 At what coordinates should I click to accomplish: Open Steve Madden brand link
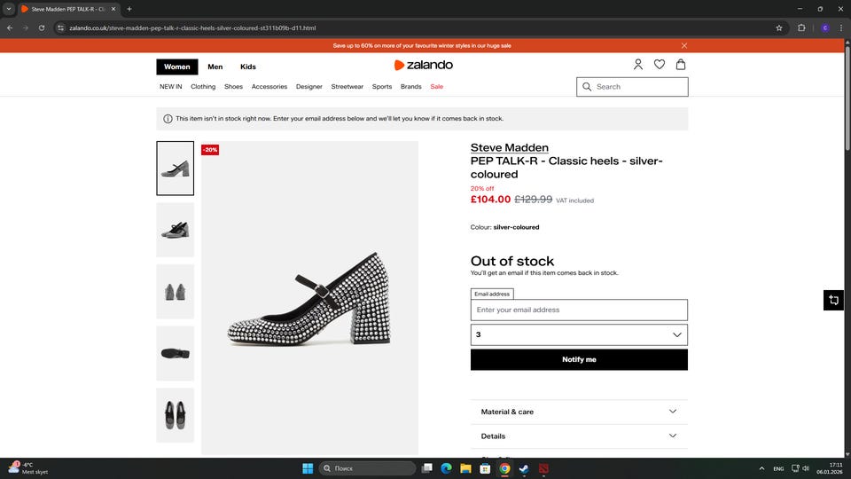(x=509, y=148)
